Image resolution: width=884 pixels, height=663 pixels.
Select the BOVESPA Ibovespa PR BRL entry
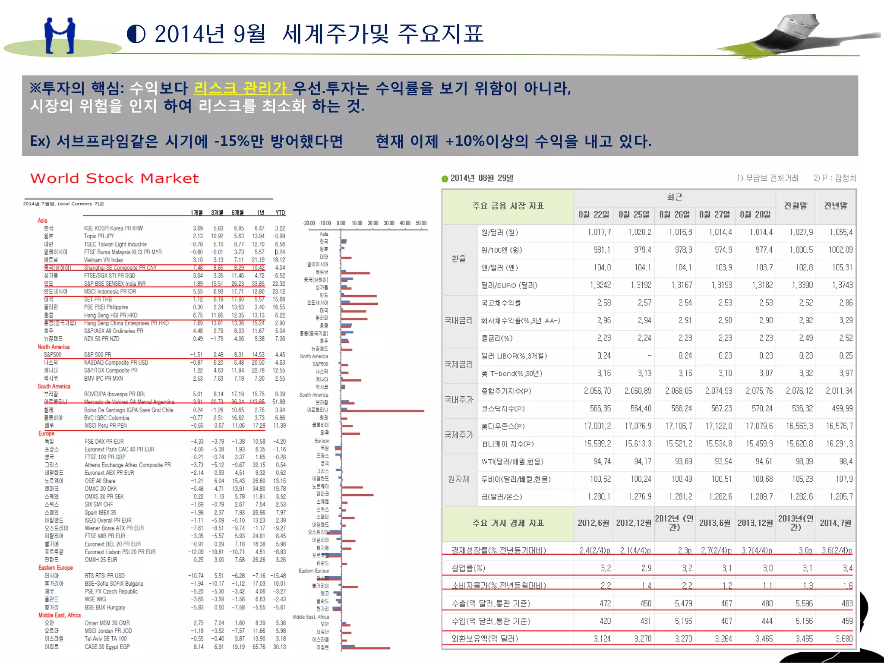115,394
